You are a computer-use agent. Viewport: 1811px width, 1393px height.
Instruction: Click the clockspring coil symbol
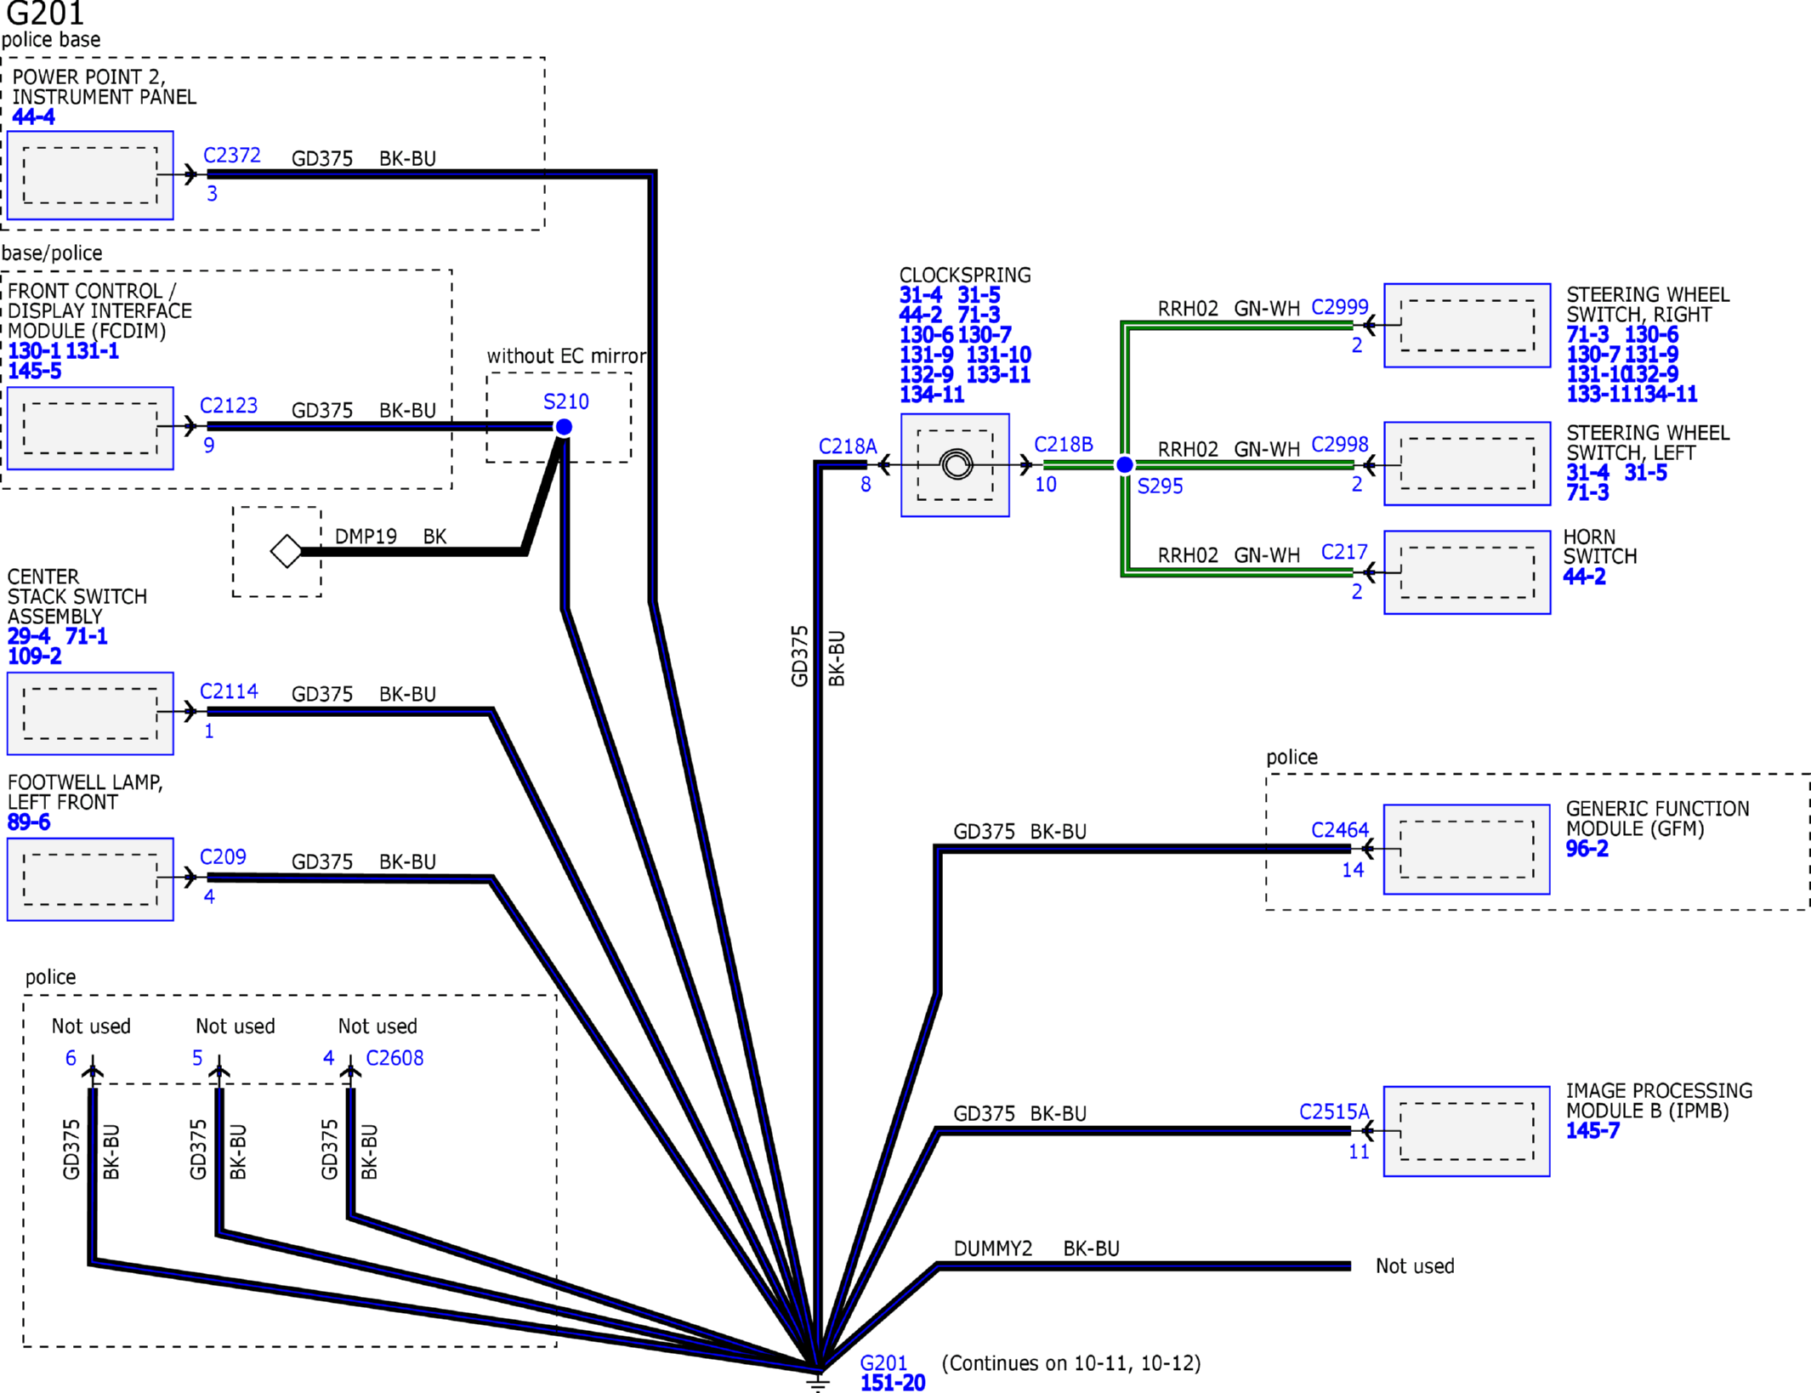click(x=957, y=464)
